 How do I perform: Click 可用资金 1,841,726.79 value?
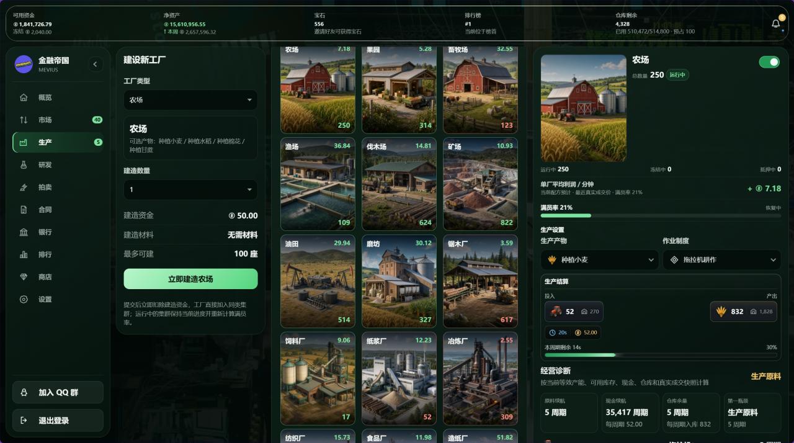[32, 24]
